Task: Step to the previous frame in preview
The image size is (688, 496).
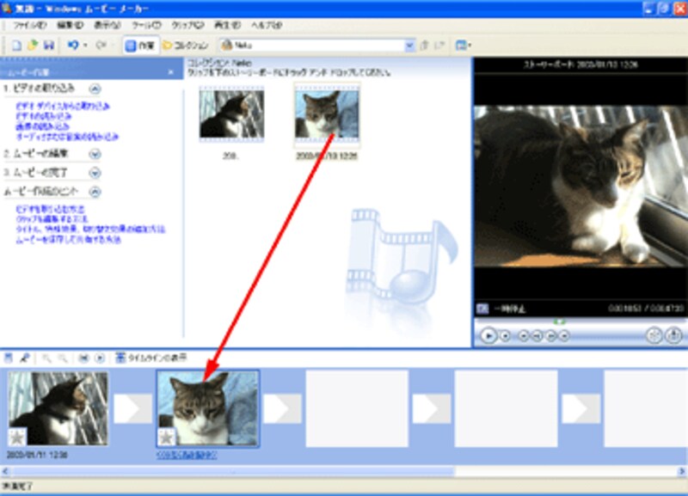Action: pos(537,336)
